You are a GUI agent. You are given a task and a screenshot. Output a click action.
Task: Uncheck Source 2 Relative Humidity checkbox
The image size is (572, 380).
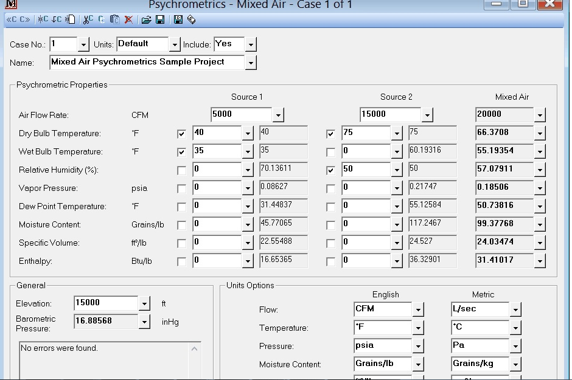[330, 170]
